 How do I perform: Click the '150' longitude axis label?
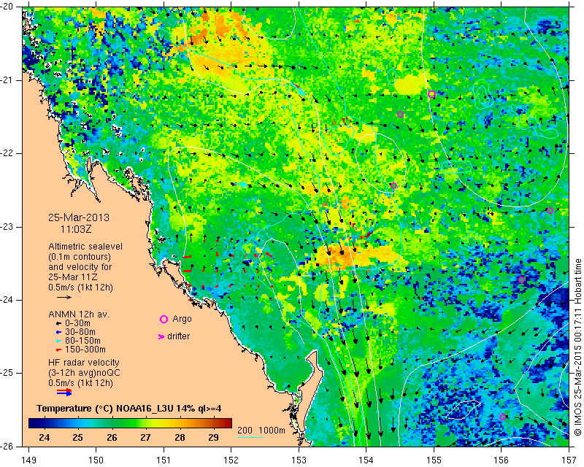coord(96,460)
